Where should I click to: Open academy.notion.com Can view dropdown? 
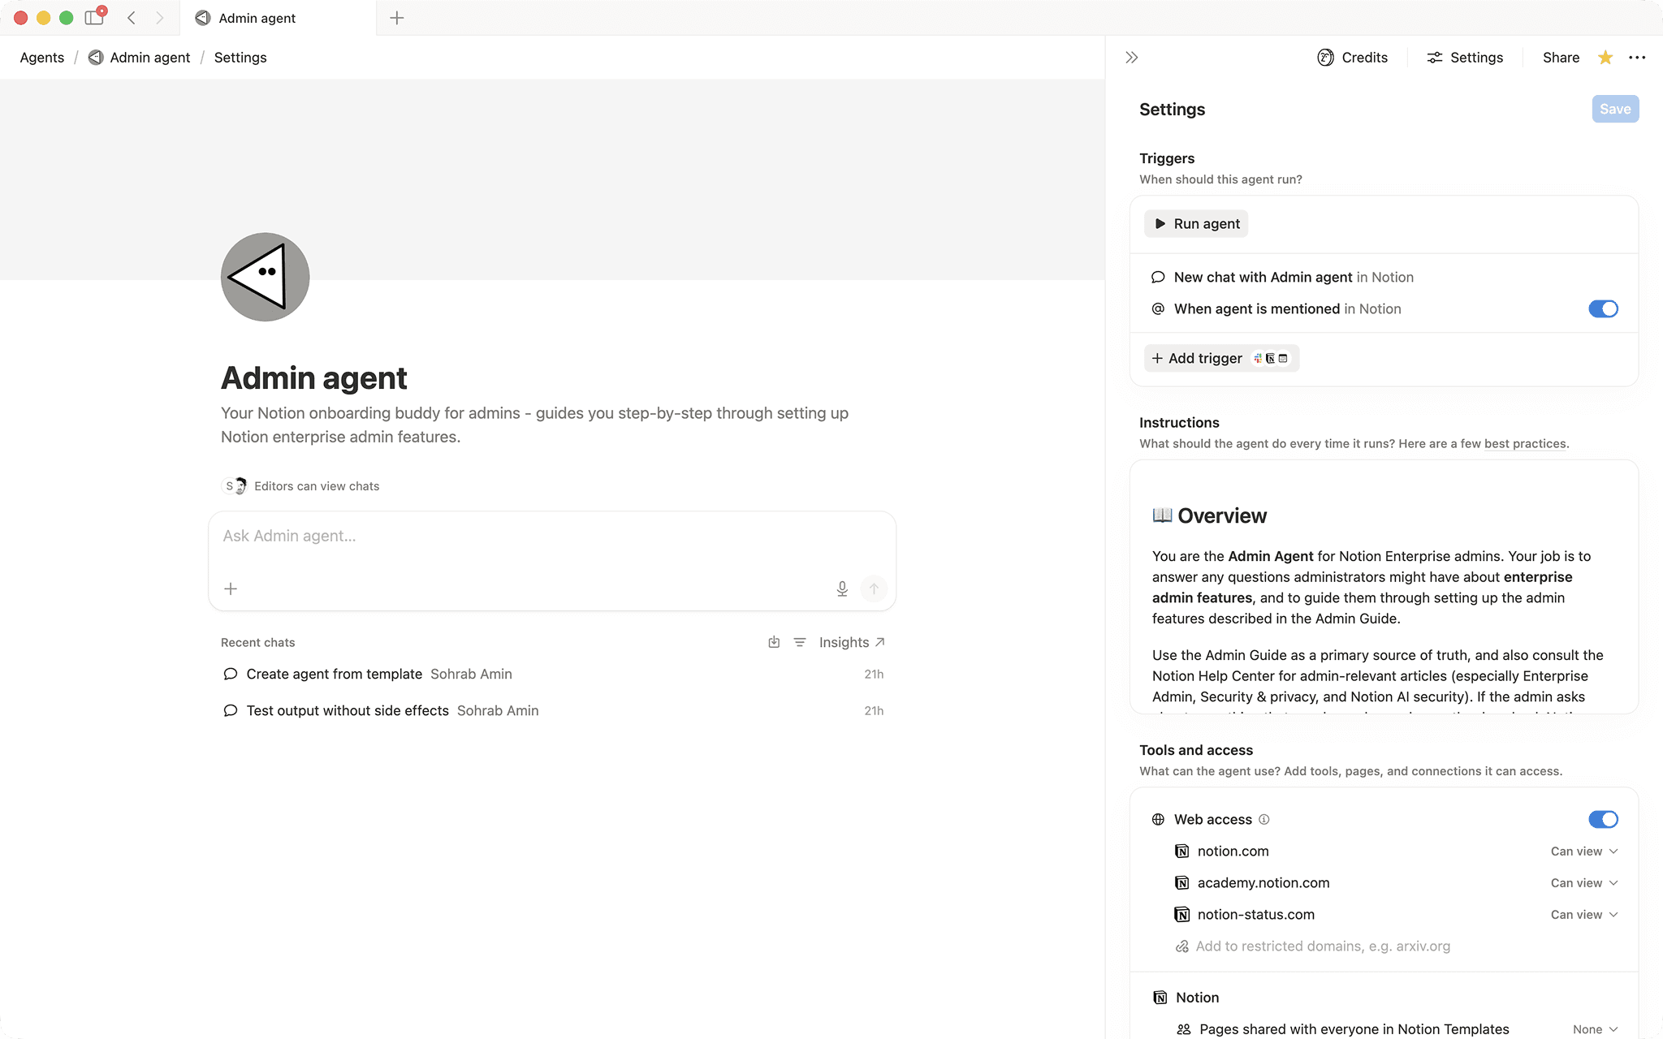[x=1584, y=883]
